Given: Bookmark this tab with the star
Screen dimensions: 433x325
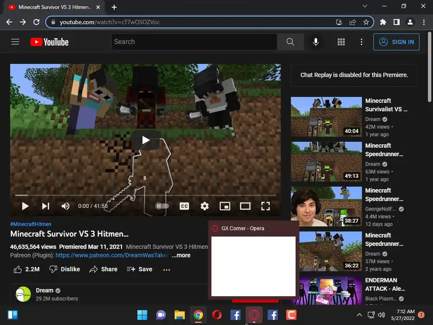Looking at the screenshot, I should point(366,22).
